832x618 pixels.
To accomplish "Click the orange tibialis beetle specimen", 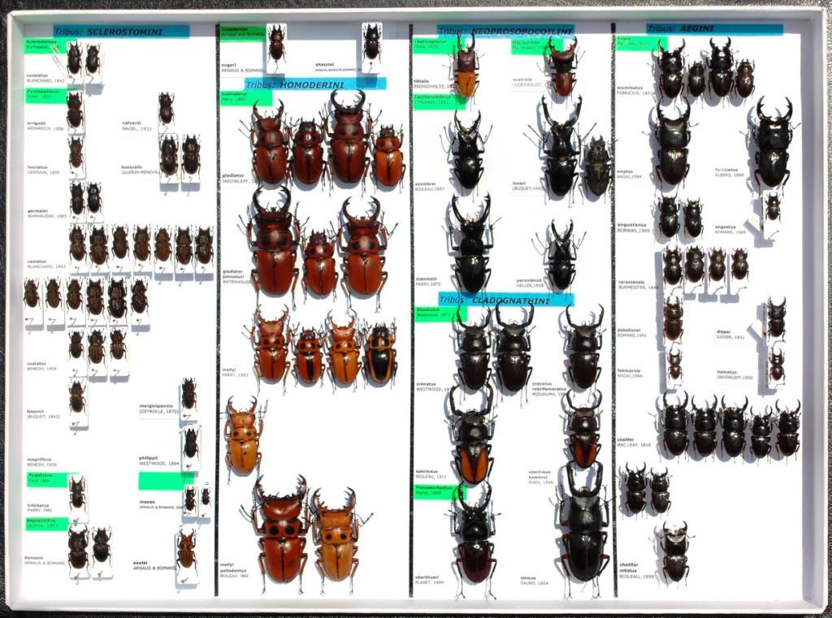I will tap(466, 67).
